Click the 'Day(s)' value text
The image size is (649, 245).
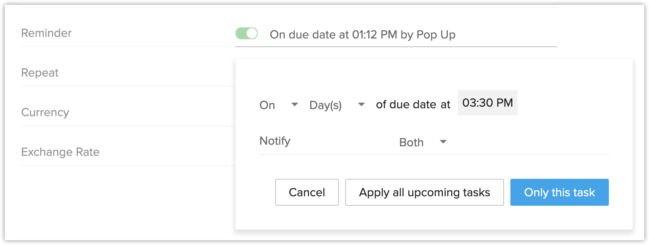(x=325, y=105)
